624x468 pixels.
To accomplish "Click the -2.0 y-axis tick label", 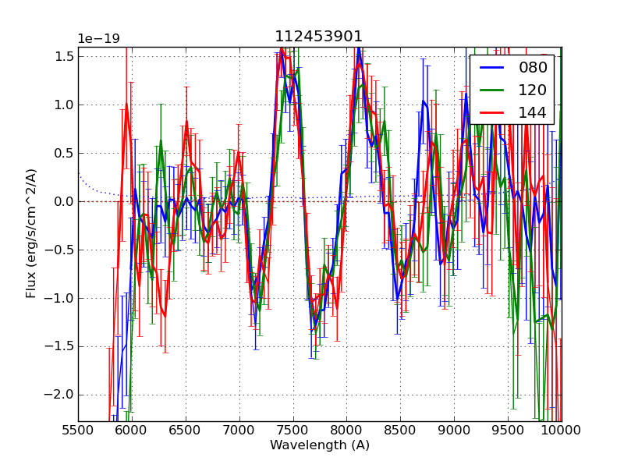I will coord(59,395).
